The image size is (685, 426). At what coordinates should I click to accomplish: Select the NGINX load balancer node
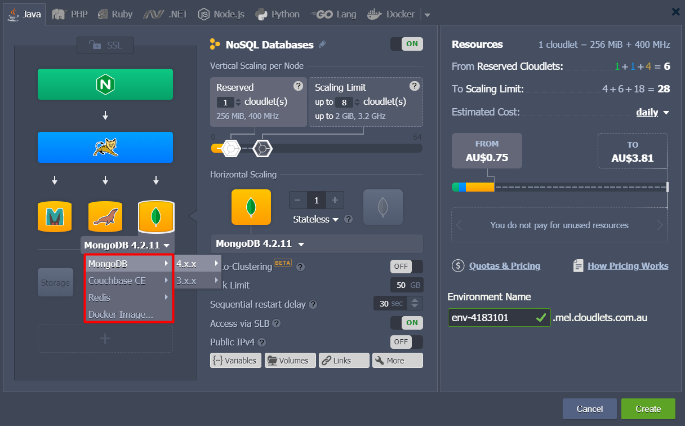point(105,85)
